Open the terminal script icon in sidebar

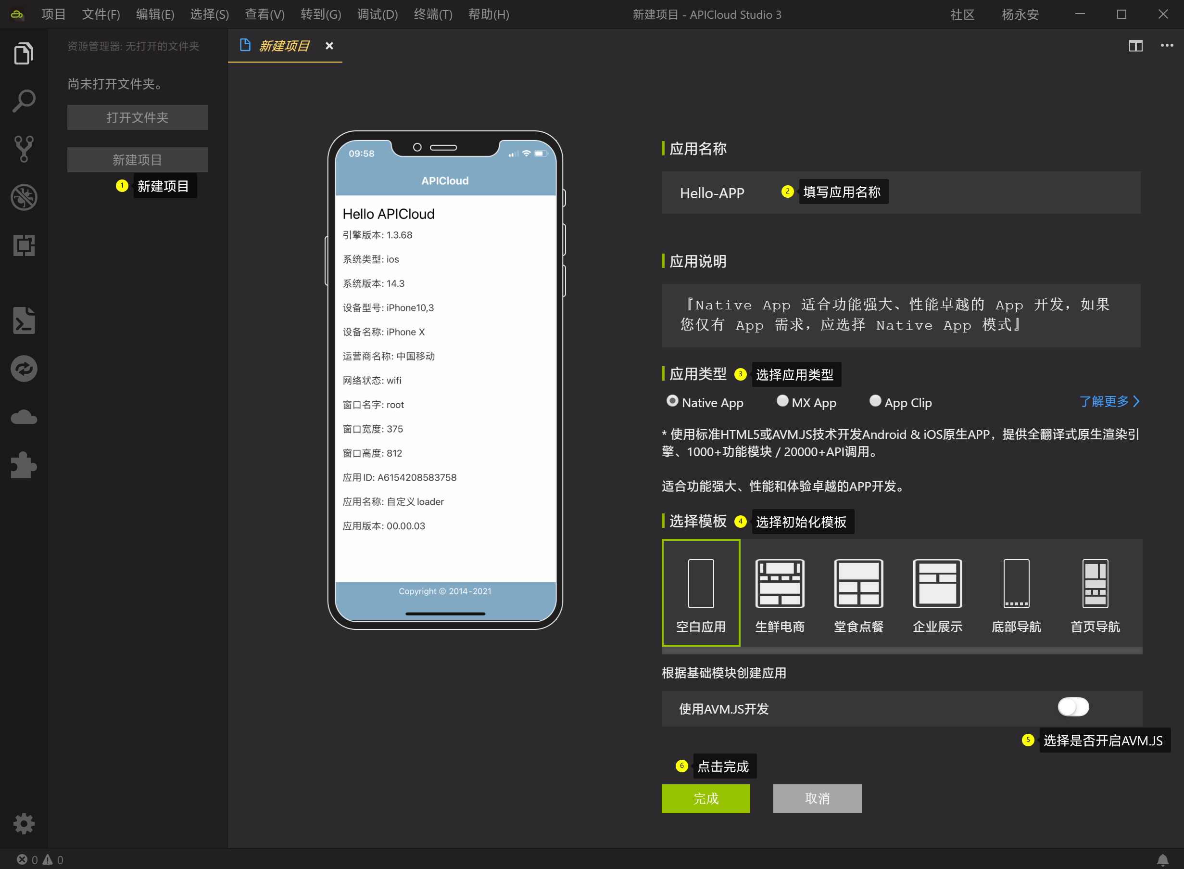click(24, 320)
